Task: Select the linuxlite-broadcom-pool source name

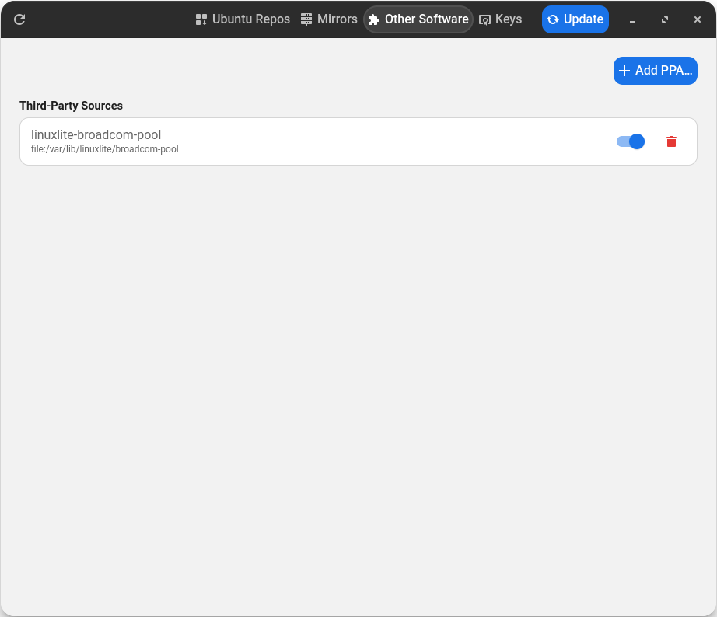Action: click(96, 135)
